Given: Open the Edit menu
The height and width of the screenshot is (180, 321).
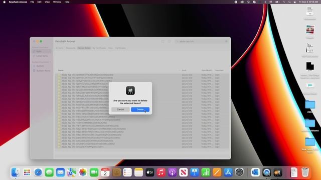Looking at the screenshot, I should click(x=39, y=2).
